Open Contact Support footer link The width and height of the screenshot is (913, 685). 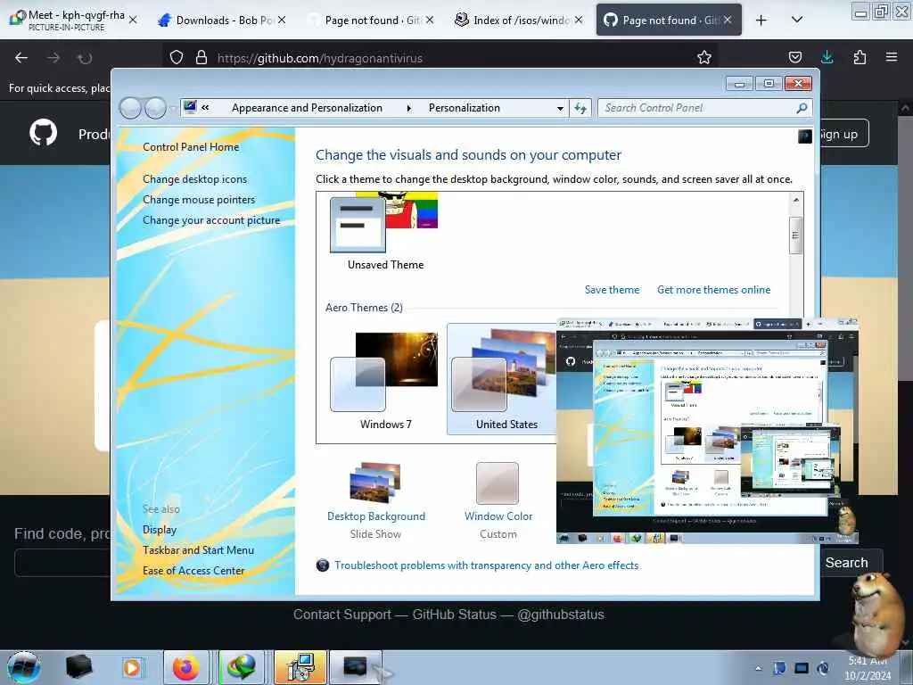[x=341, y=615]
